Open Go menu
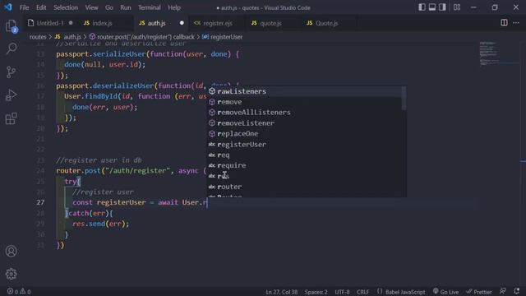This screenshot has width=526, height=296. [109, 7]
